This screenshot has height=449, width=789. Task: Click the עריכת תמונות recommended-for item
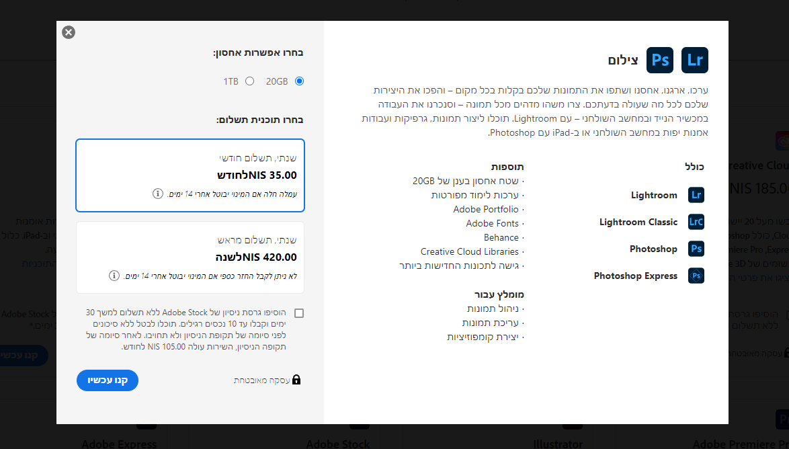[490, 323]
